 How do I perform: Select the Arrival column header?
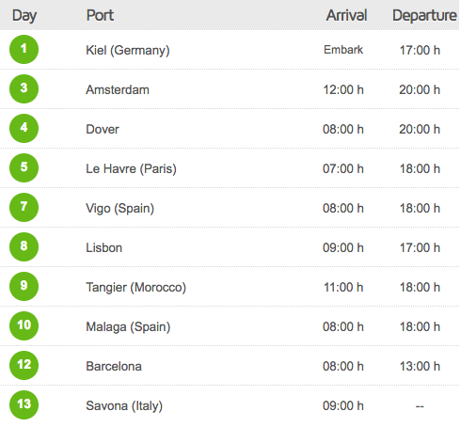click(x=346, y=15)
